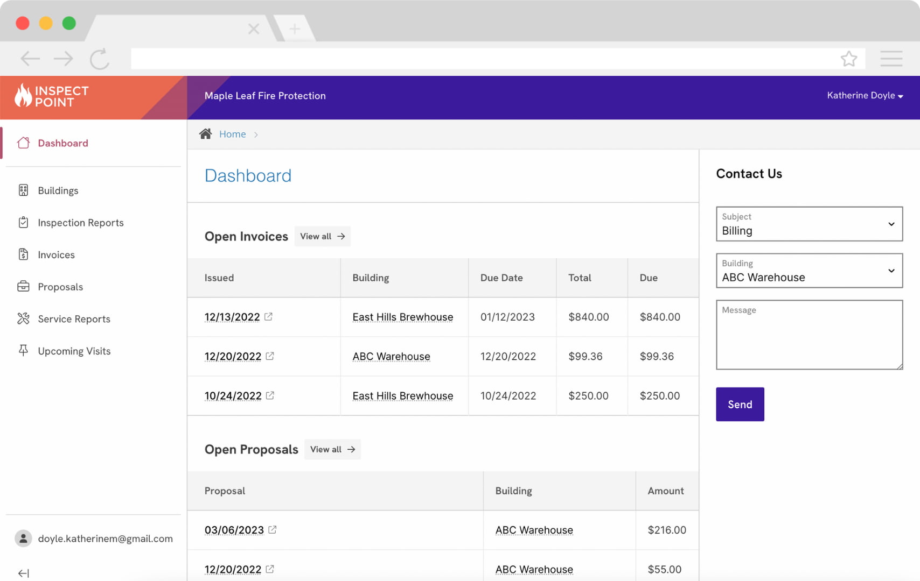The image size is (920, 581).
Task: Bookmark the page with star icon
Action: (849, 59)
